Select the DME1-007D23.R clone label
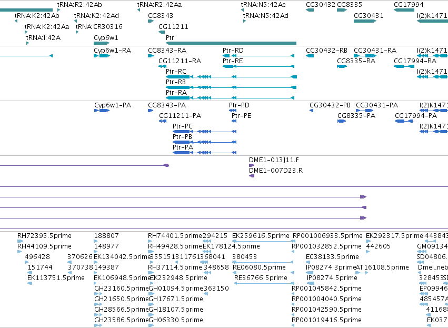Viewport: 448px width, 328px height. (x=276, y=171)
